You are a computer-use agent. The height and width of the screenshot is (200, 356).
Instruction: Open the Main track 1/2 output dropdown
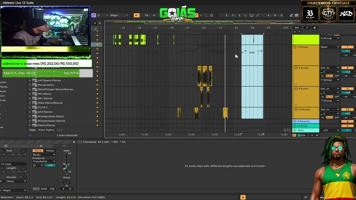330,130
